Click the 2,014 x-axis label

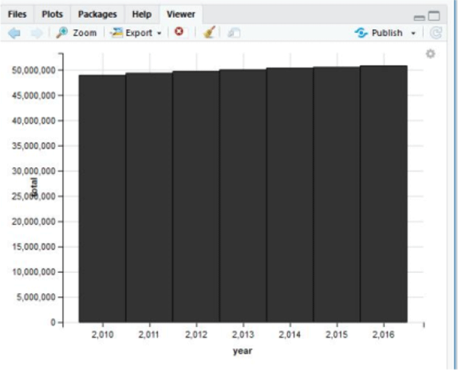coord(290,335)
